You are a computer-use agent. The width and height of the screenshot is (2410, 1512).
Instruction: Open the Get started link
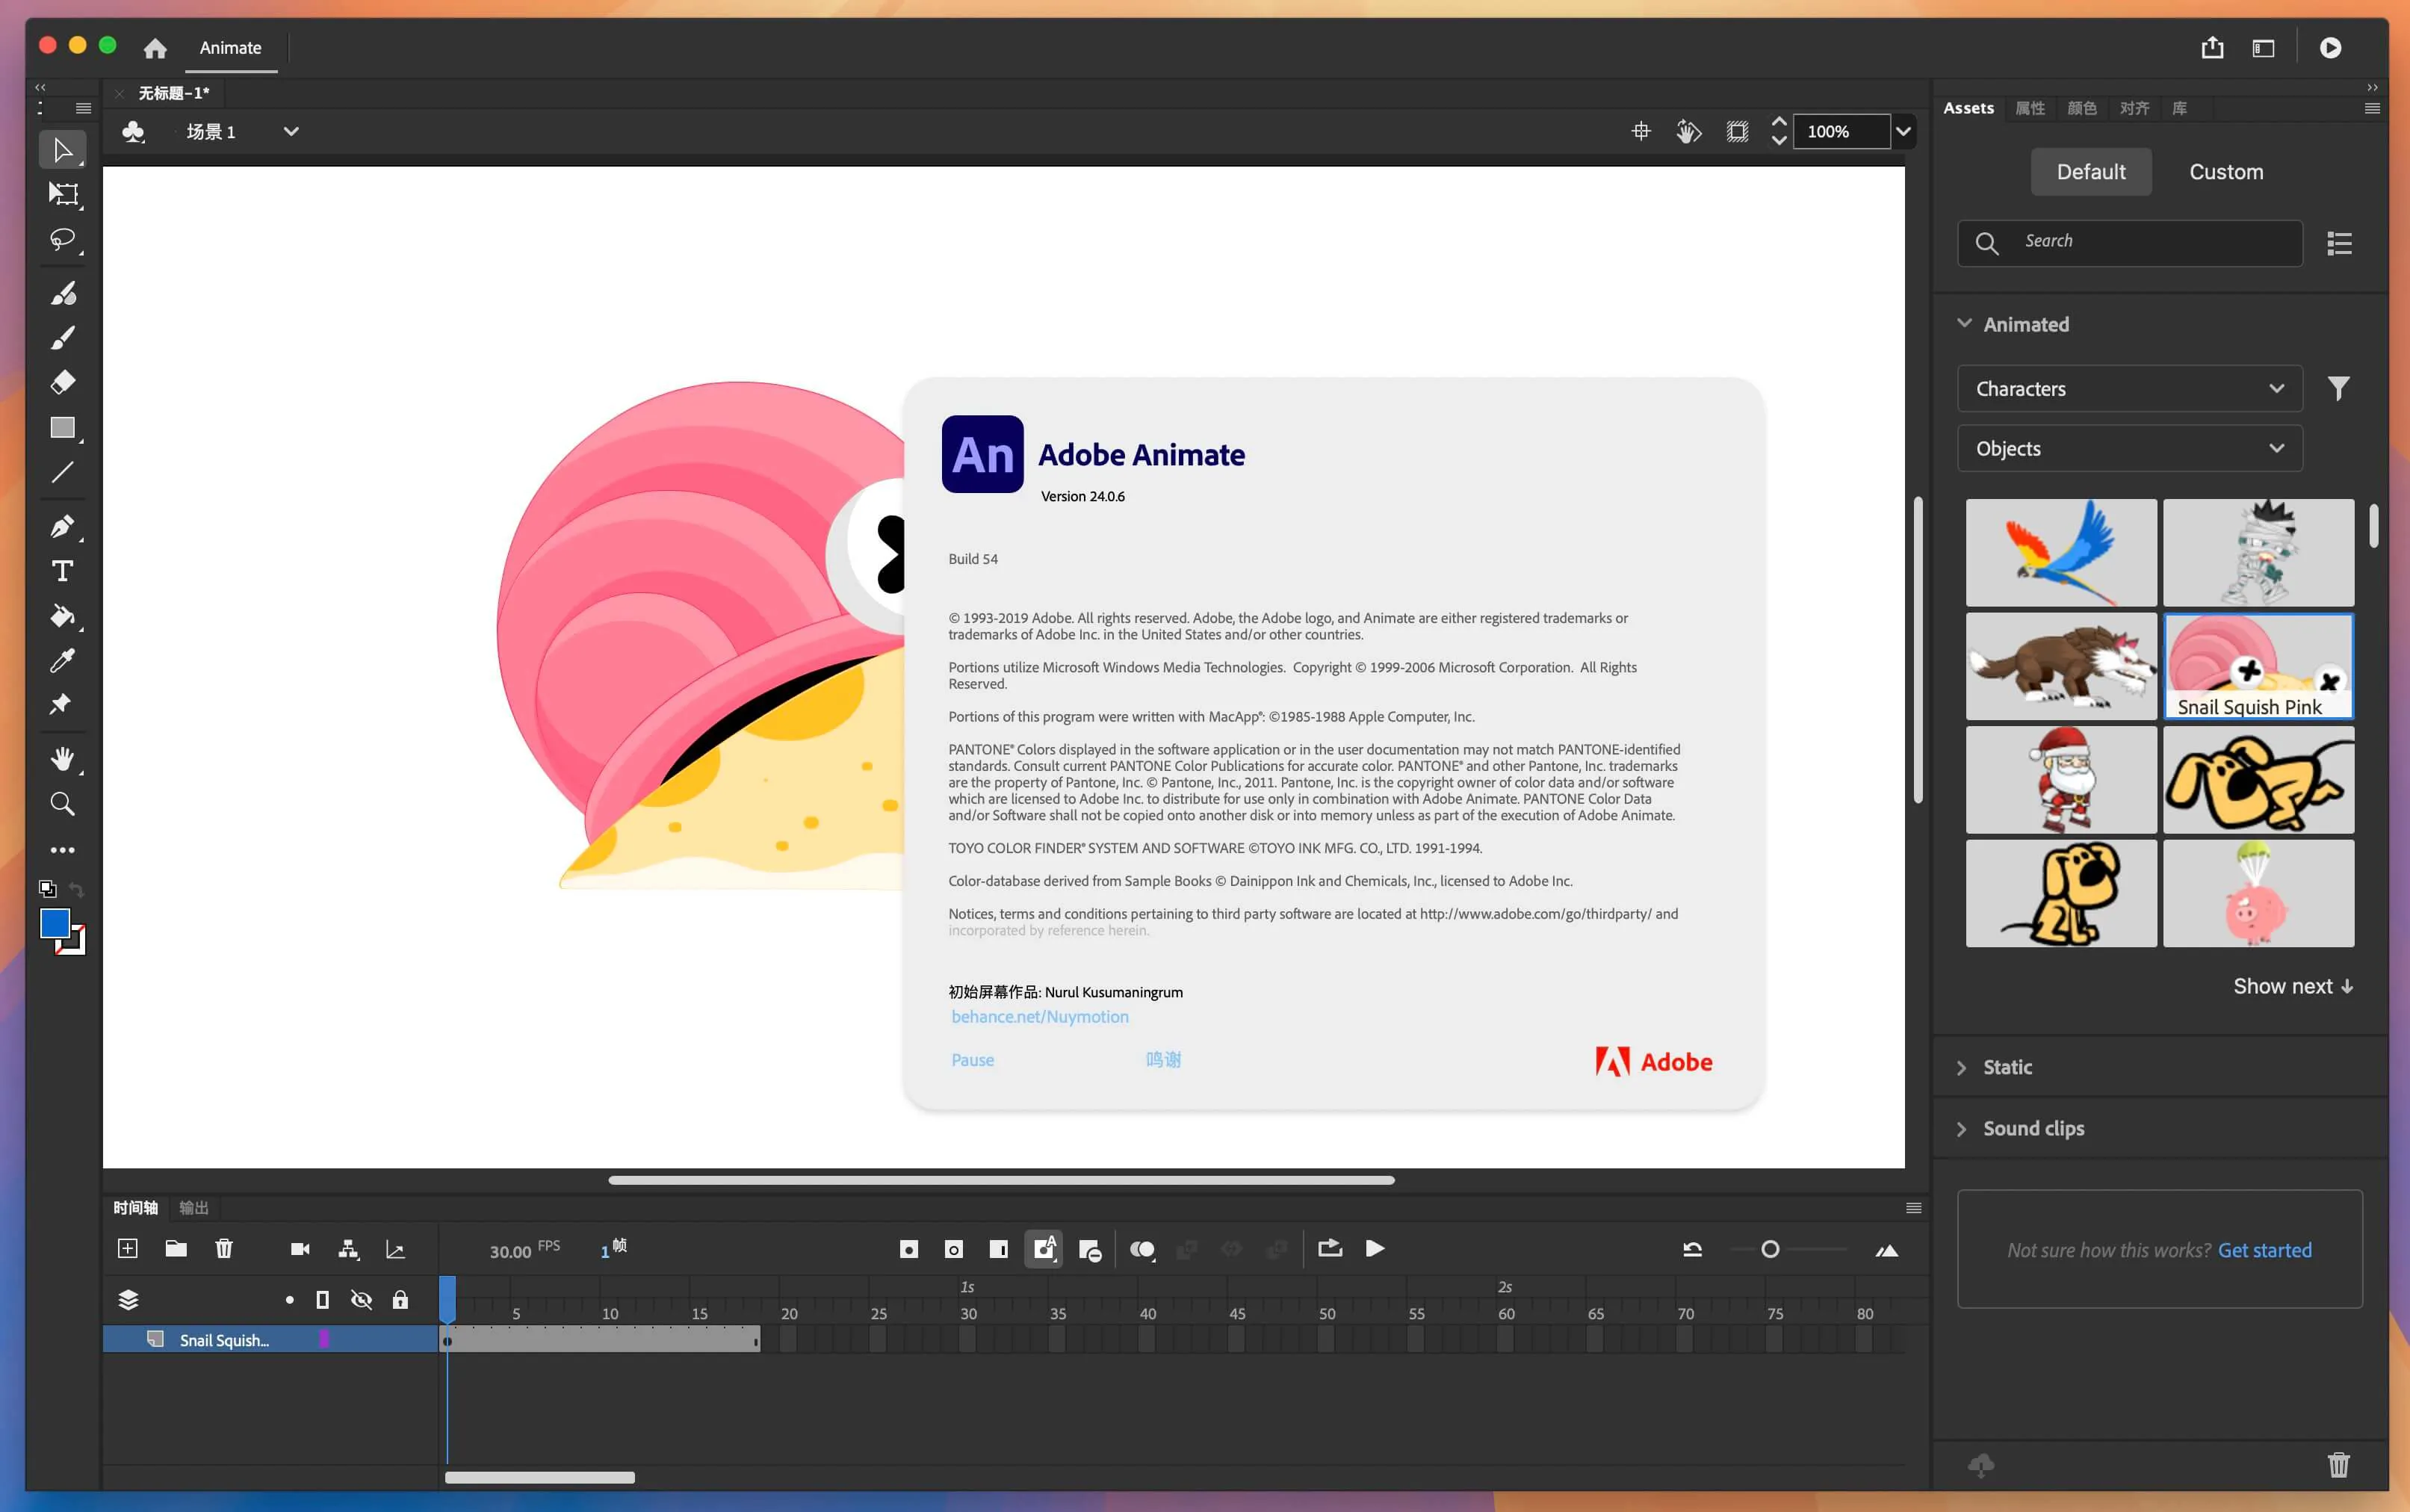point(2264,1250)
